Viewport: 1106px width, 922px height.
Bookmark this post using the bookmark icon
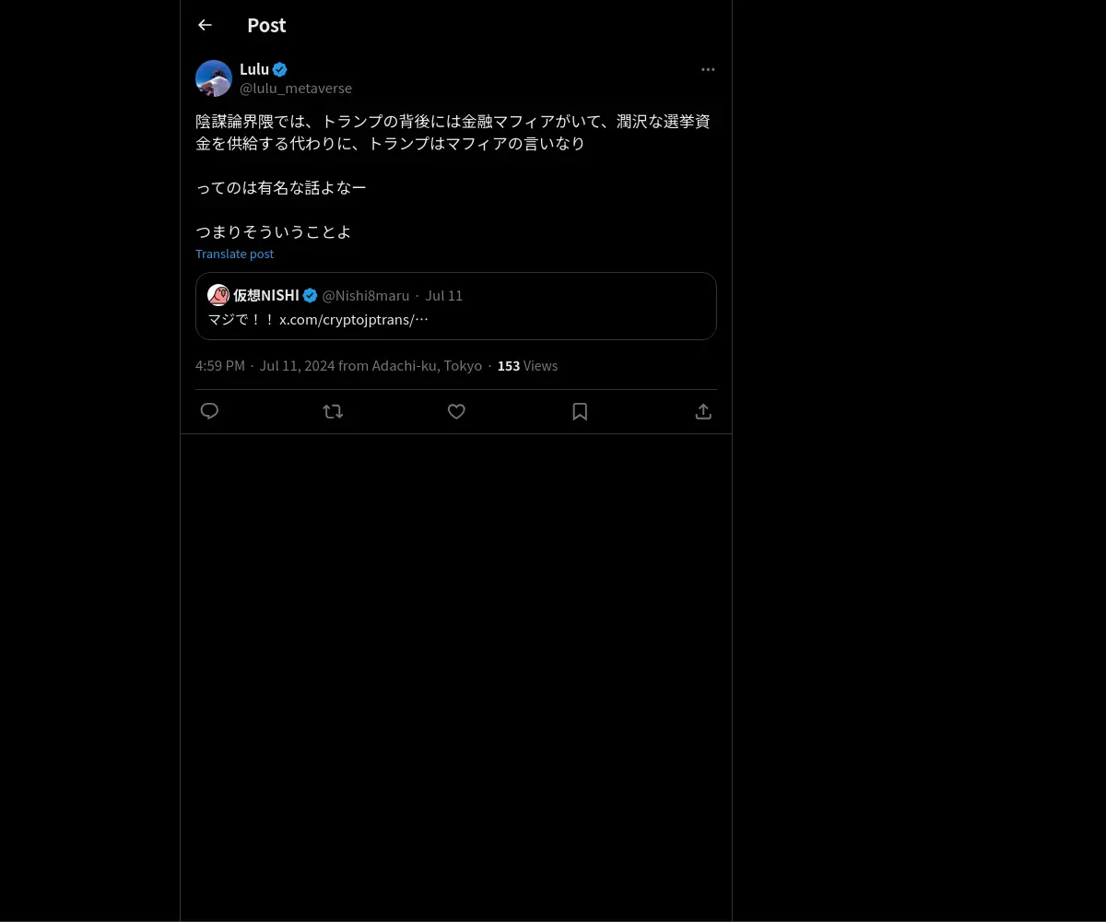click(580, 411)
